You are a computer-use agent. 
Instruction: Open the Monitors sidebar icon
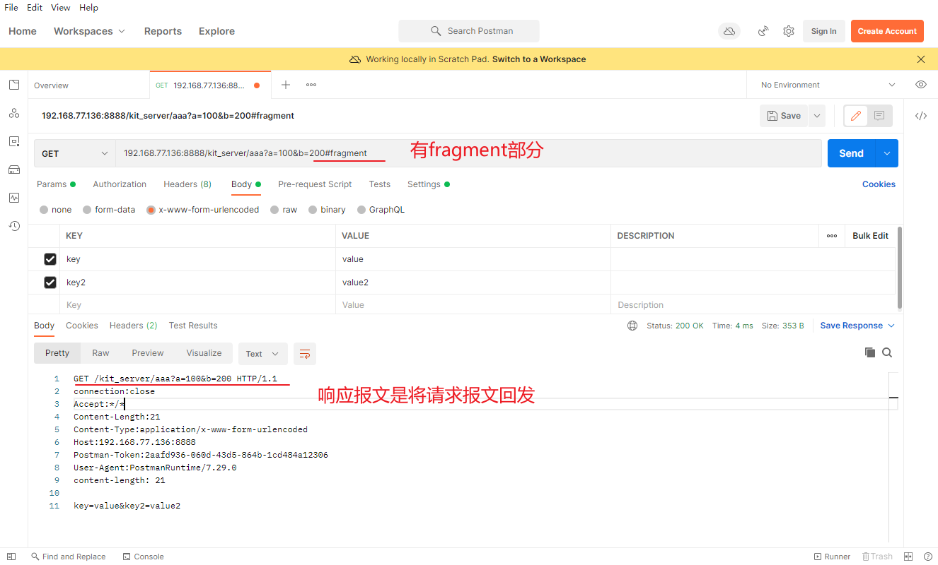click(14, 198)
